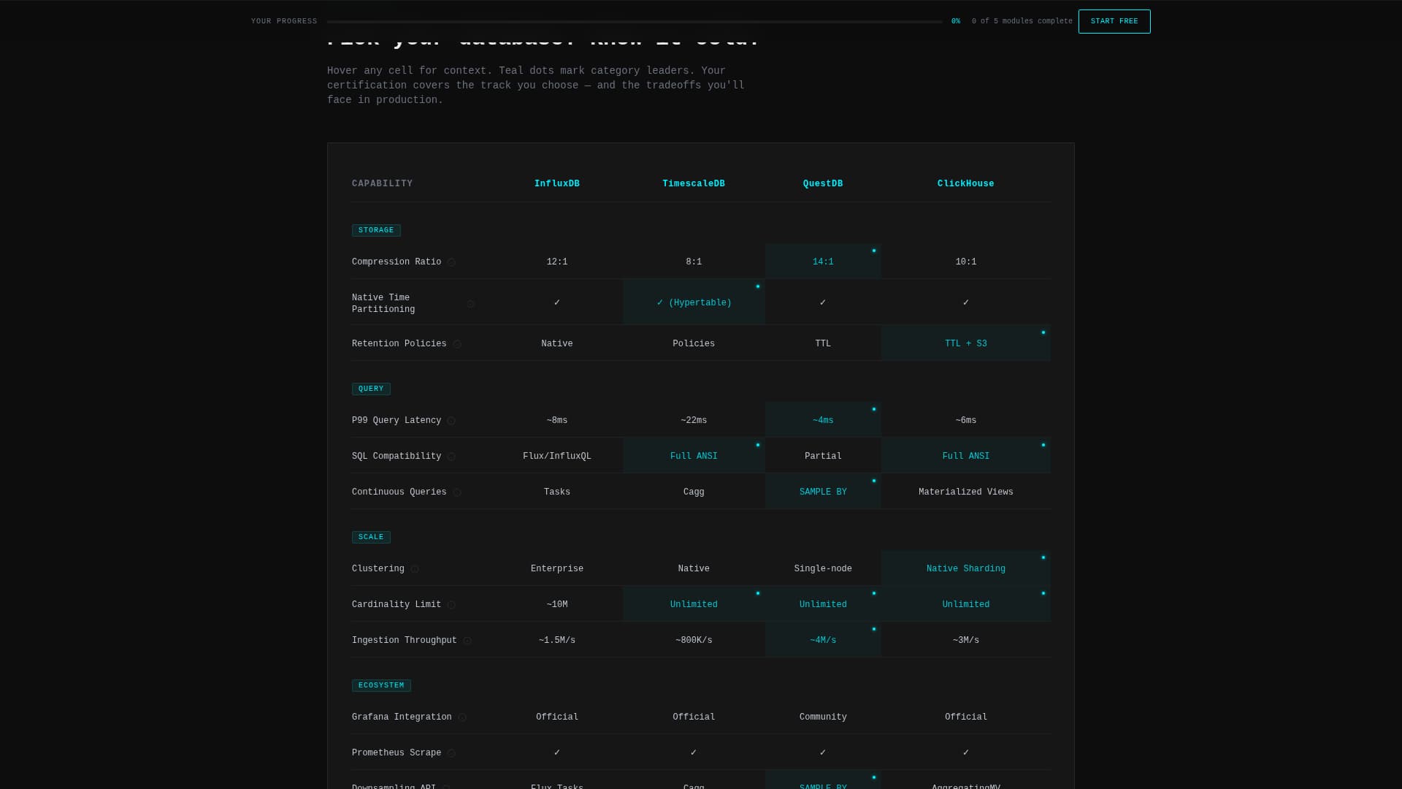The width and height of the screenshot is (1402, 789).
Task: Click the '~10M' cardinality cell
Action: (557, 604)
